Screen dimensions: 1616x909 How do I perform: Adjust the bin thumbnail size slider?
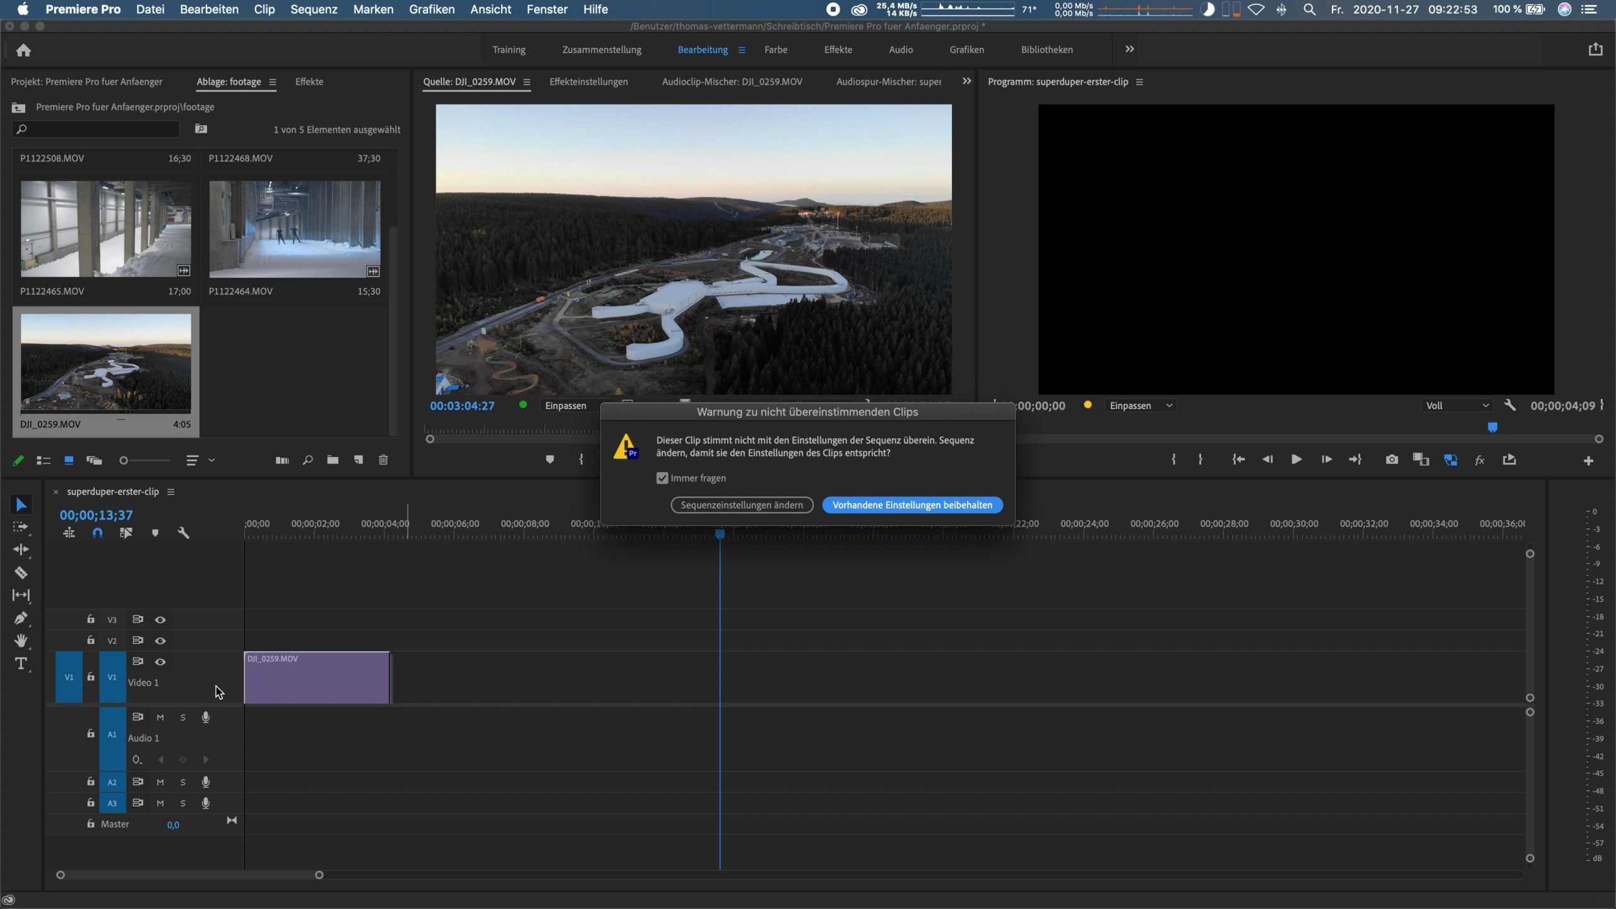(124, 461)
